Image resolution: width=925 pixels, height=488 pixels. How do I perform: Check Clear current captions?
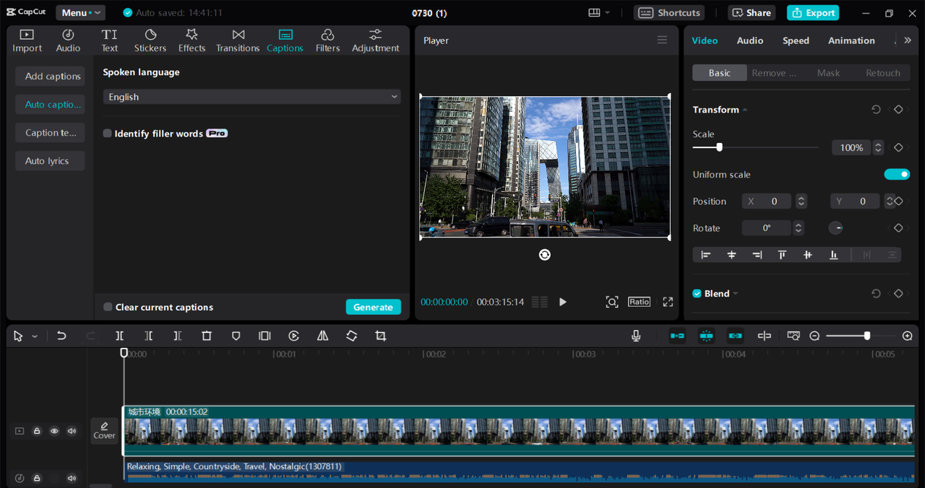click(x=108, y=307)
